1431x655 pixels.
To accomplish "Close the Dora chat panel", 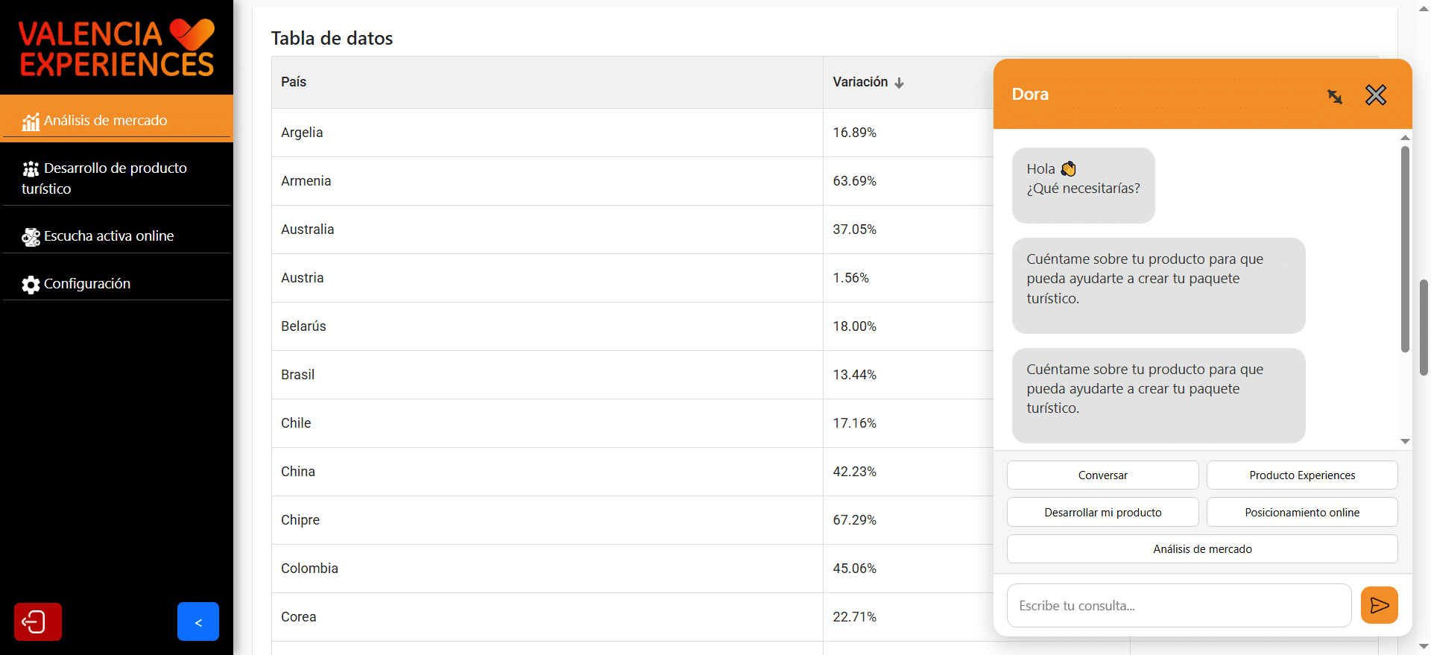I will (x=1376, y=95).
